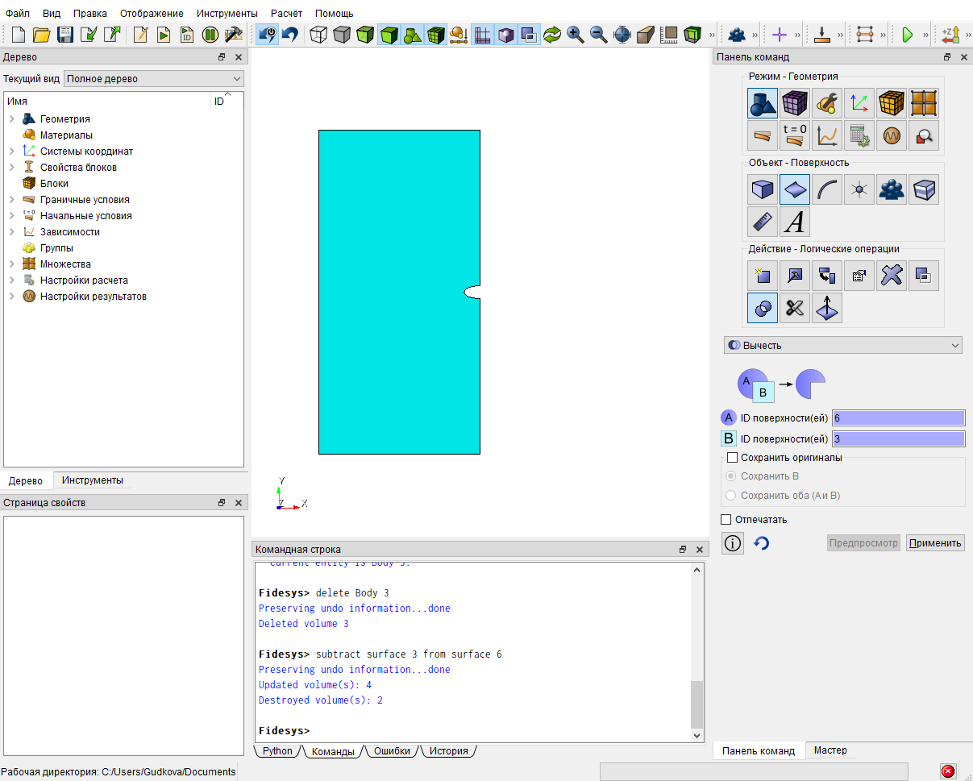Viewport: 973px width, 781px height.
Task: Click the Create surface action icon
Action: [x=763, y=276]
